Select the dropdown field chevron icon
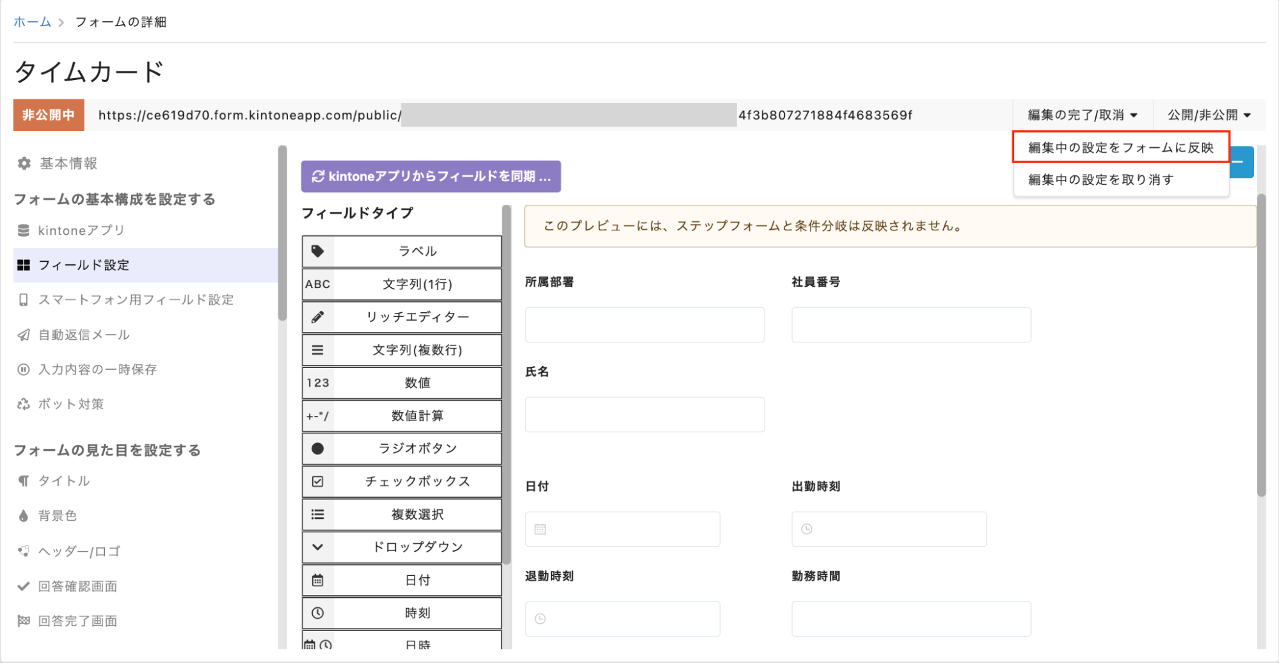Screen dimensions: 1279x663 click(x=317, y=547)
